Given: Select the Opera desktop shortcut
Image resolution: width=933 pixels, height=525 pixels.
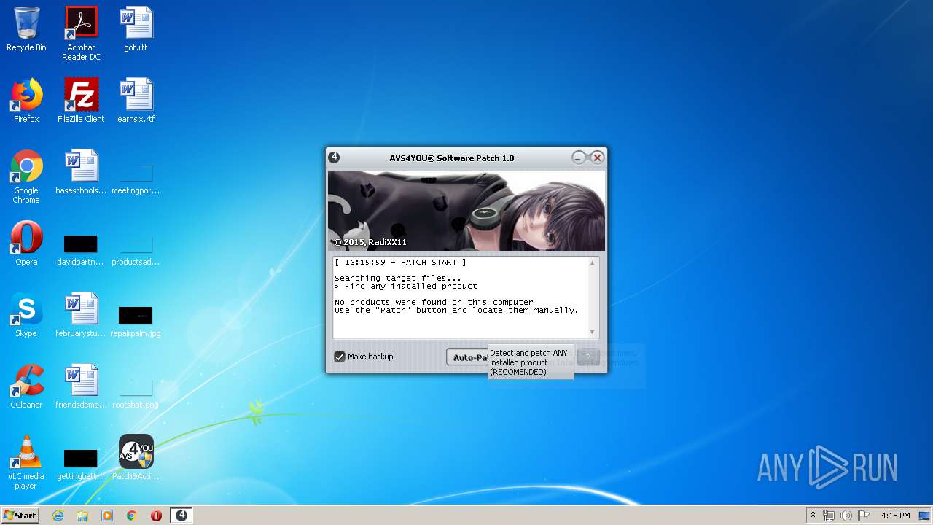Looking at the screenshot, I should click(26, 244).
